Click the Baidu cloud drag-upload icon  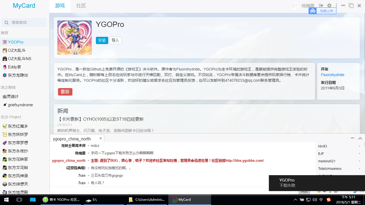(x=313, y=11)
